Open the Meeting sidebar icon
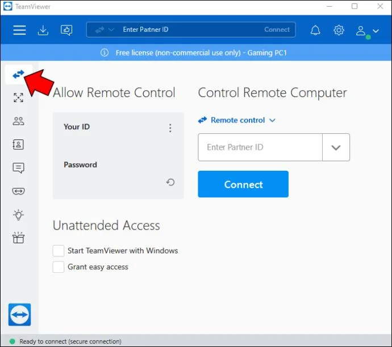Screen dimensions: 392x347 pyautogui.click(x=19, y=121)
